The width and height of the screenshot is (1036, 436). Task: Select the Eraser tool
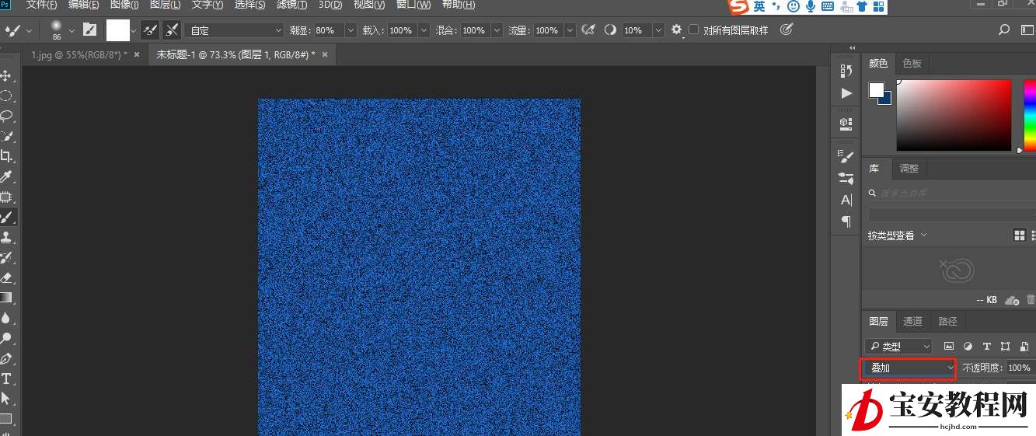6,277
